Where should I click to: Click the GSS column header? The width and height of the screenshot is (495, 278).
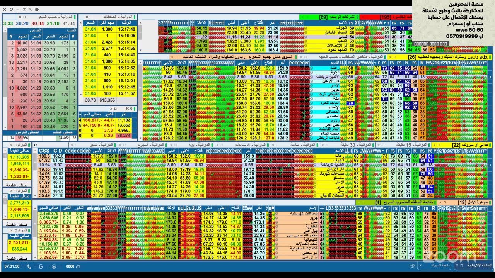(44, 150)
